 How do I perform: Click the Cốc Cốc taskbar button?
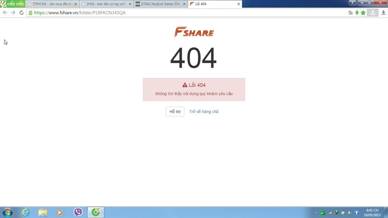click(x=96, y=212)
